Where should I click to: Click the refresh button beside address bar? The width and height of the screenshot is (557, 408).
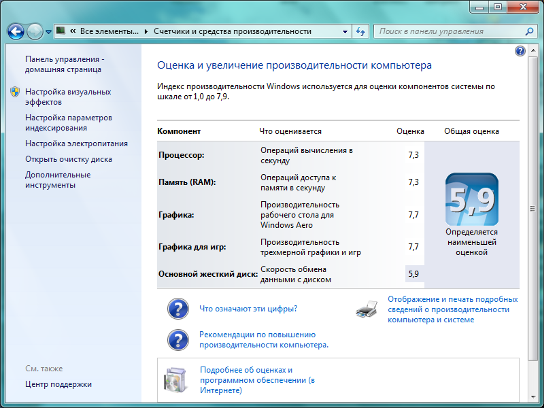click(361, 31)
